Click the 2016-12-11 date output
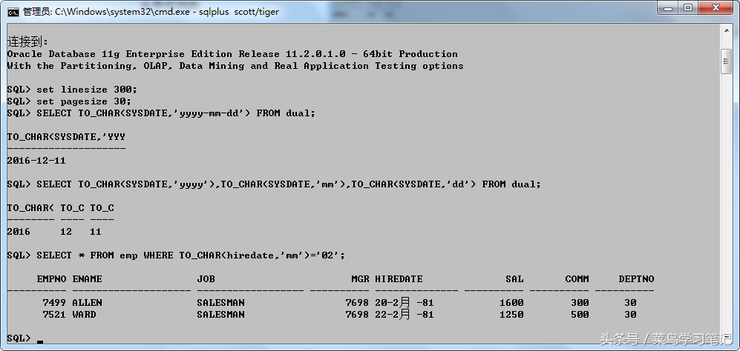The image size is (740, 351). coord(36,161)
